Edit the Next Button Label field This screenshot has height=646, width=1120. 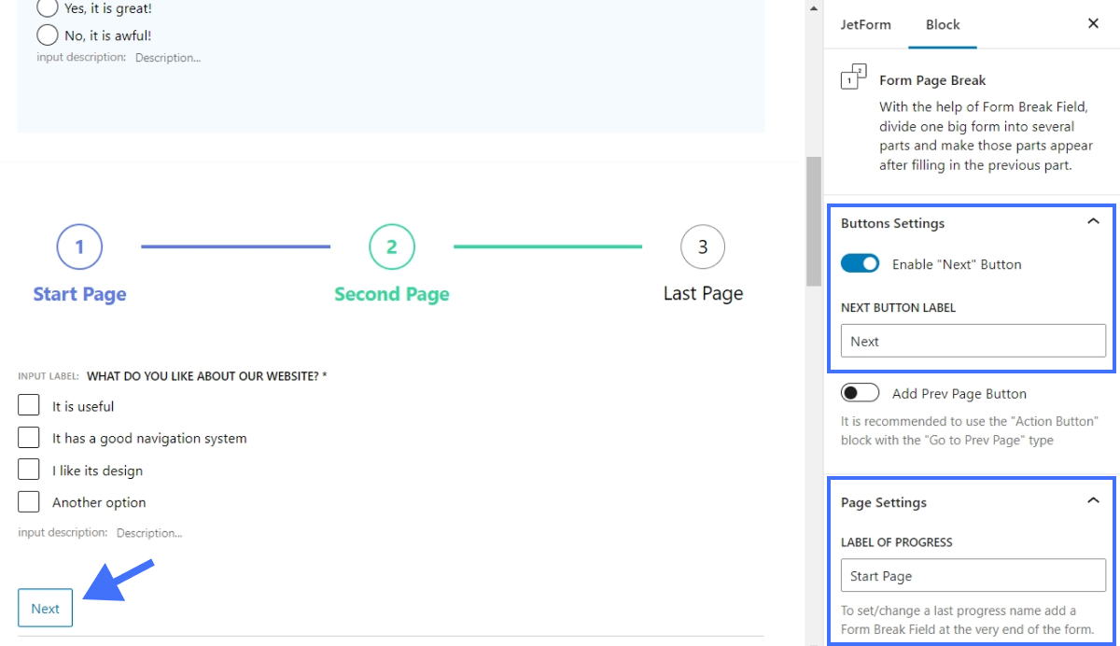973,341
